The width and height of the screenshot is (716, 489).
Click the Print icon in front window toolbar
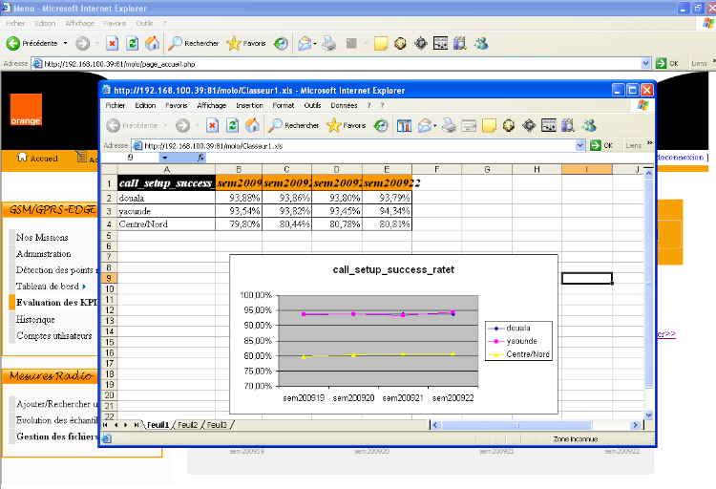point(448,125)
